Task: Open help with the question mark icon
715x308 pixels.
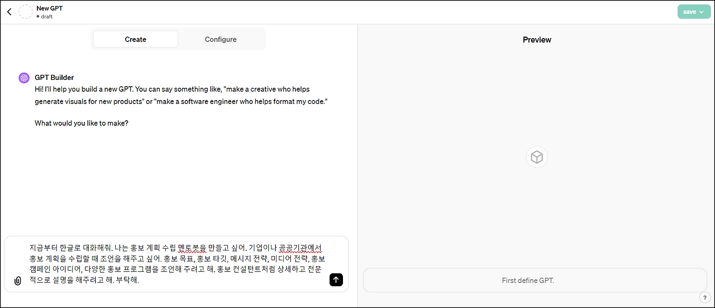Action: (x=704, y=297)
